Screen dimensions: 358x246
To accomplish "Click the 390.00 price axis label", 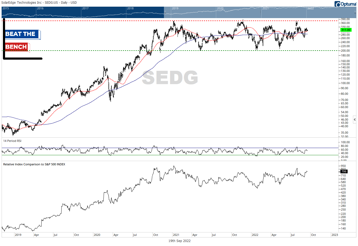I will coord(345,19).
